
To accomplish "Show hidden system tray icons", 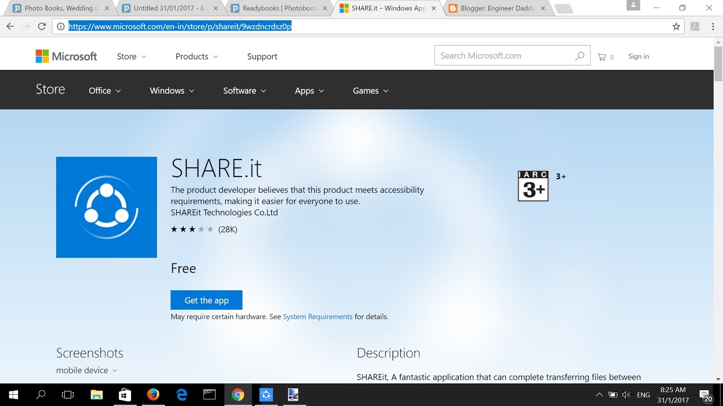I will (x=599, y=395).
